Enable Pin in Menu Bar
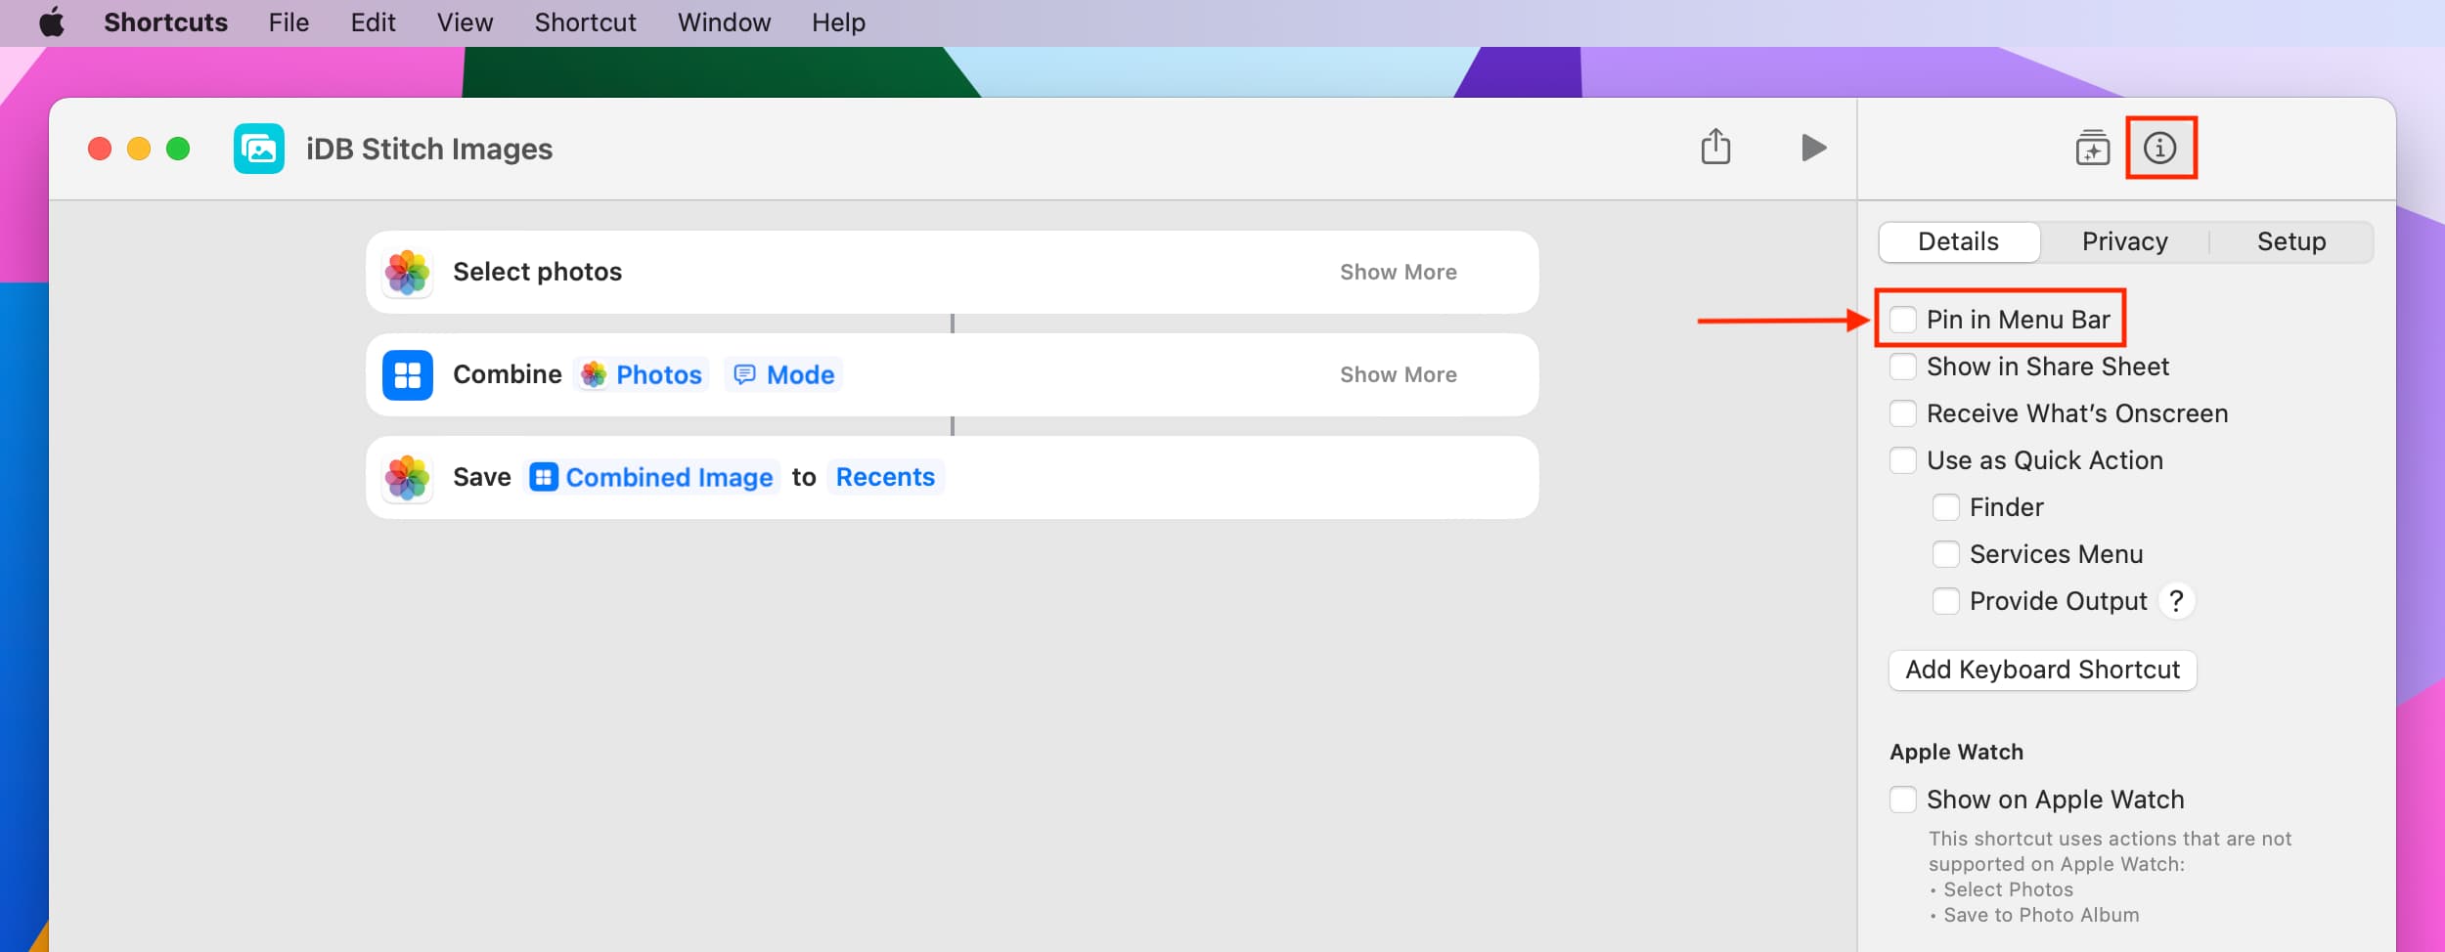 [x=1902, y=320]
